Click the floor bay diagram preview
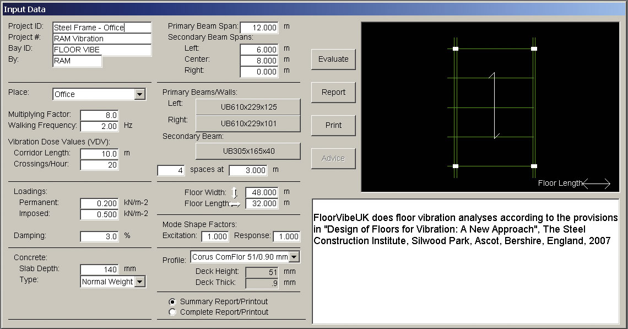Screen dimensions: 628x329 coord(490,107)
